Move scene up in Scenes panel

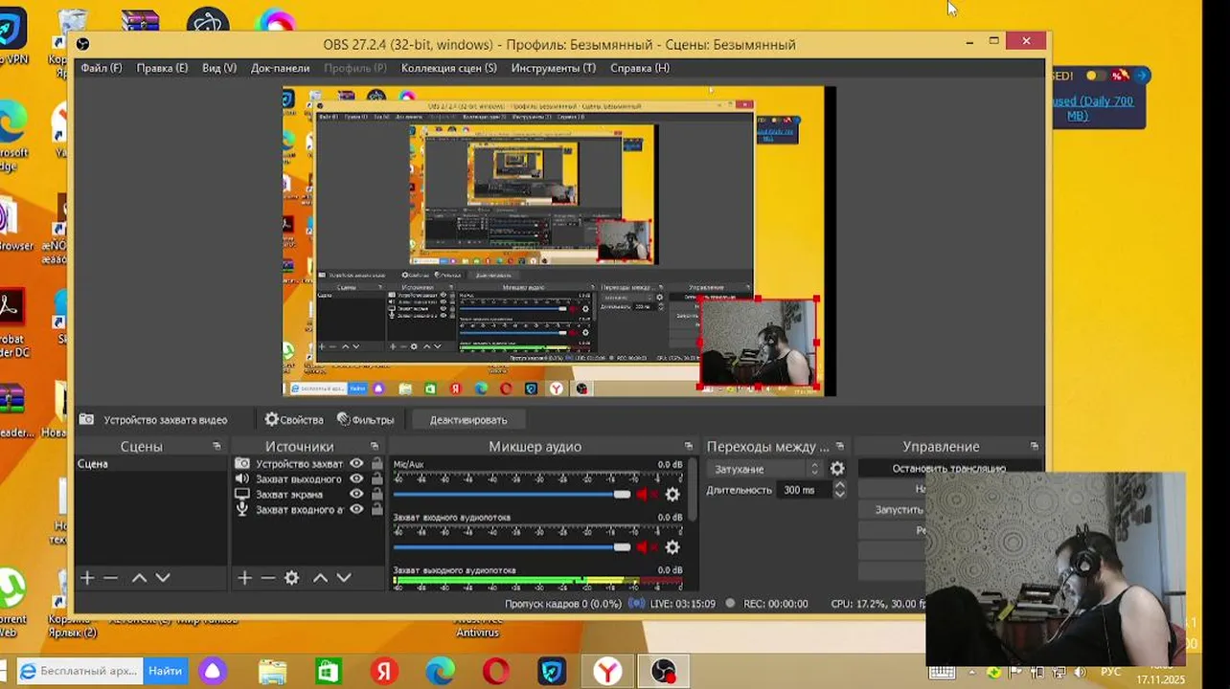point(139,578)
